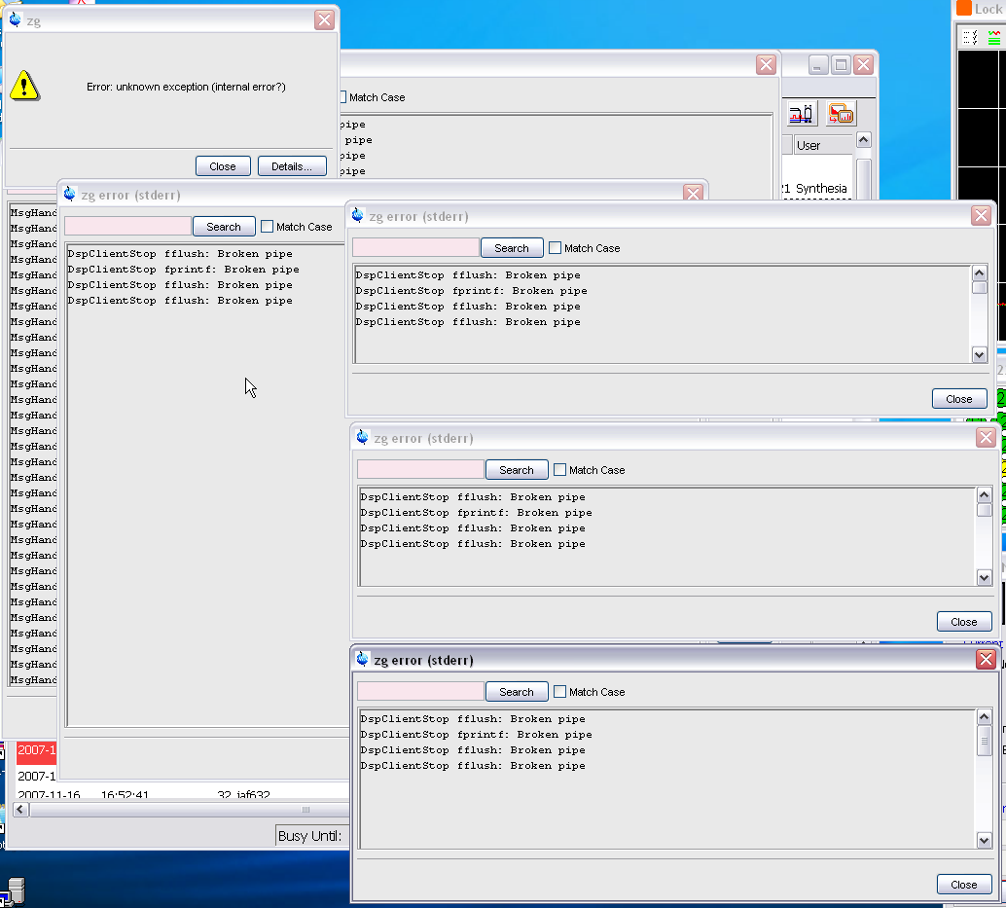The height and width of the screenshot is (908, 1006).
Task: Click title icon of bottommost zg error window
Action: click(x=363, y=660)
